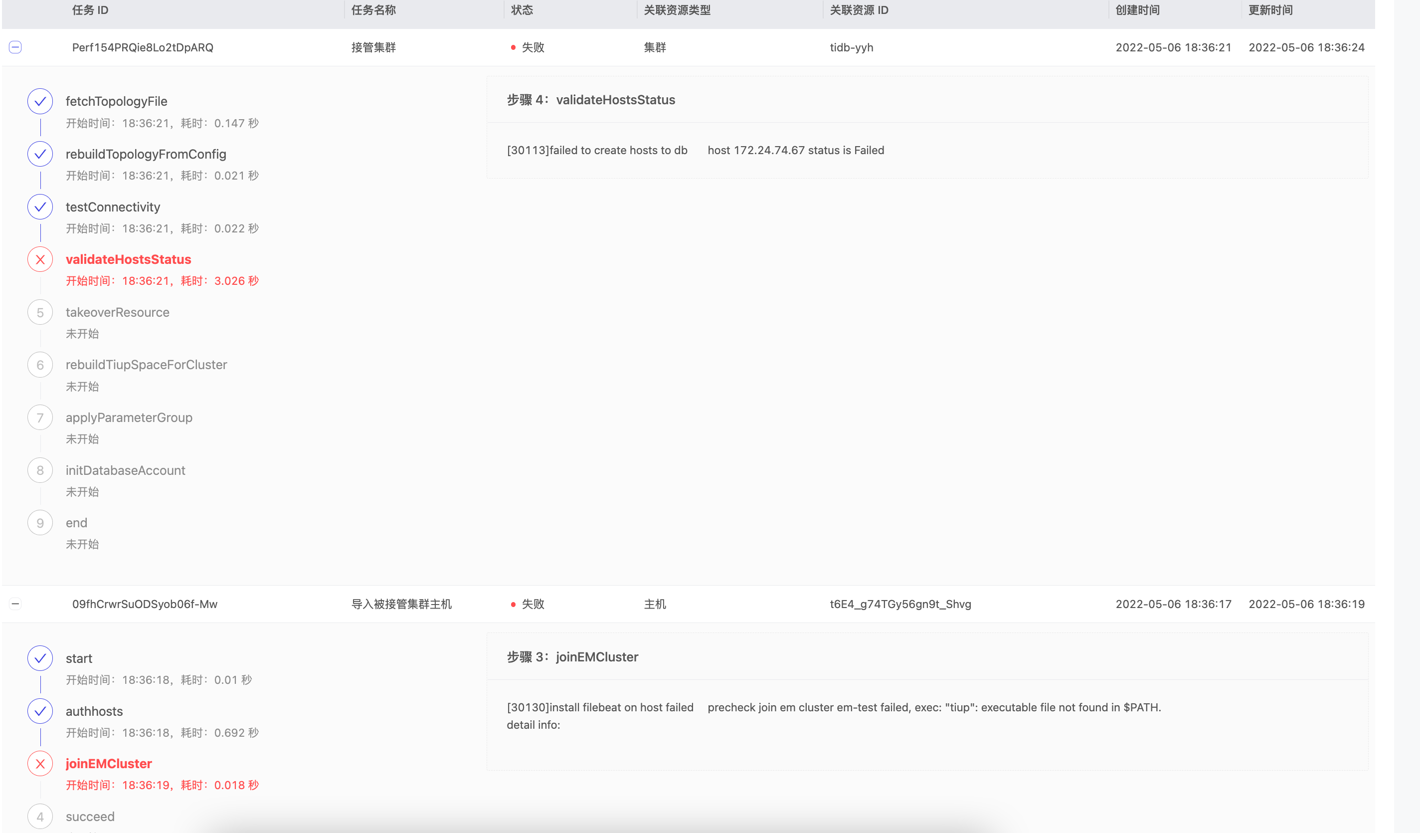The image size is (1420, 833).
Task: Click the start step checkmark in second task
Action: point(40,658)
